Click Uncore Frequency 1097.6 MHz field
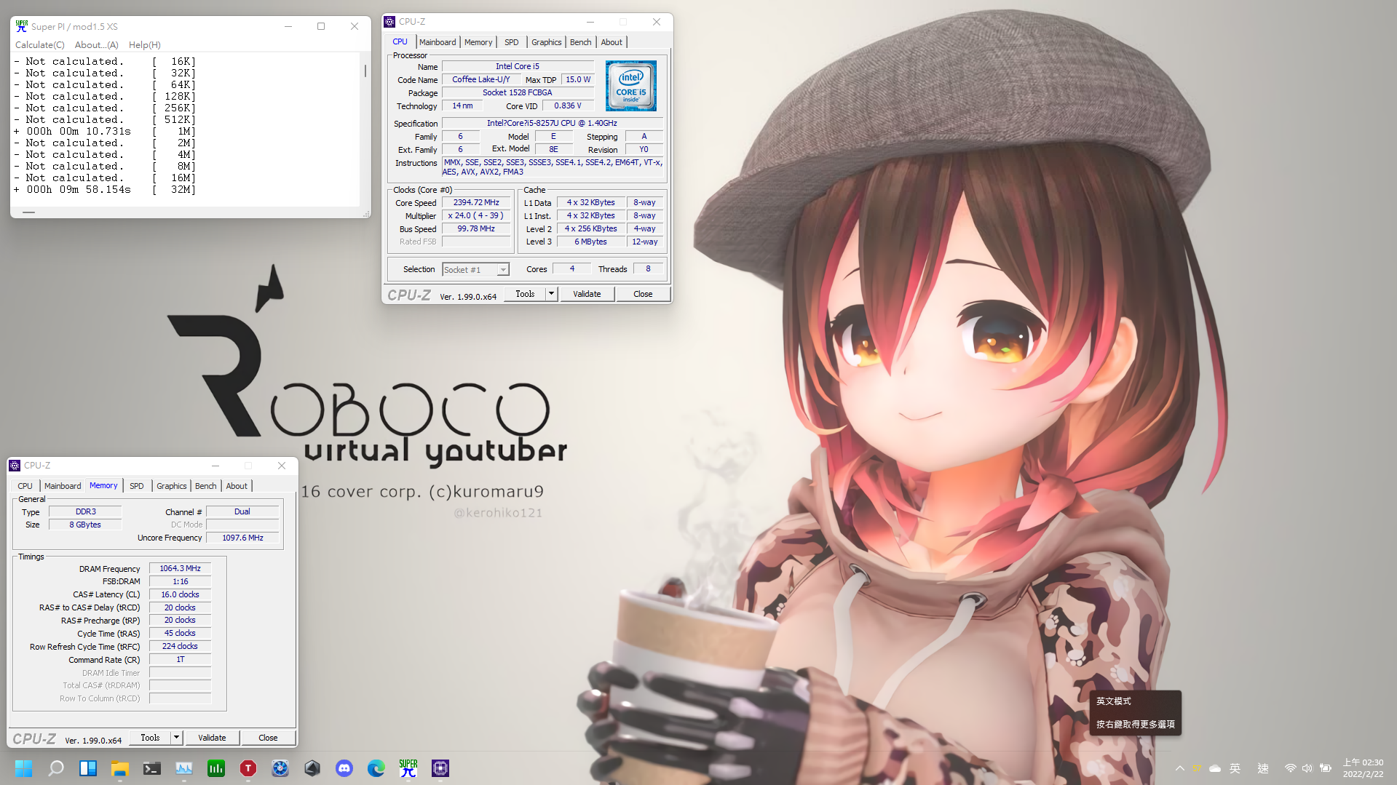 point(242,538)
